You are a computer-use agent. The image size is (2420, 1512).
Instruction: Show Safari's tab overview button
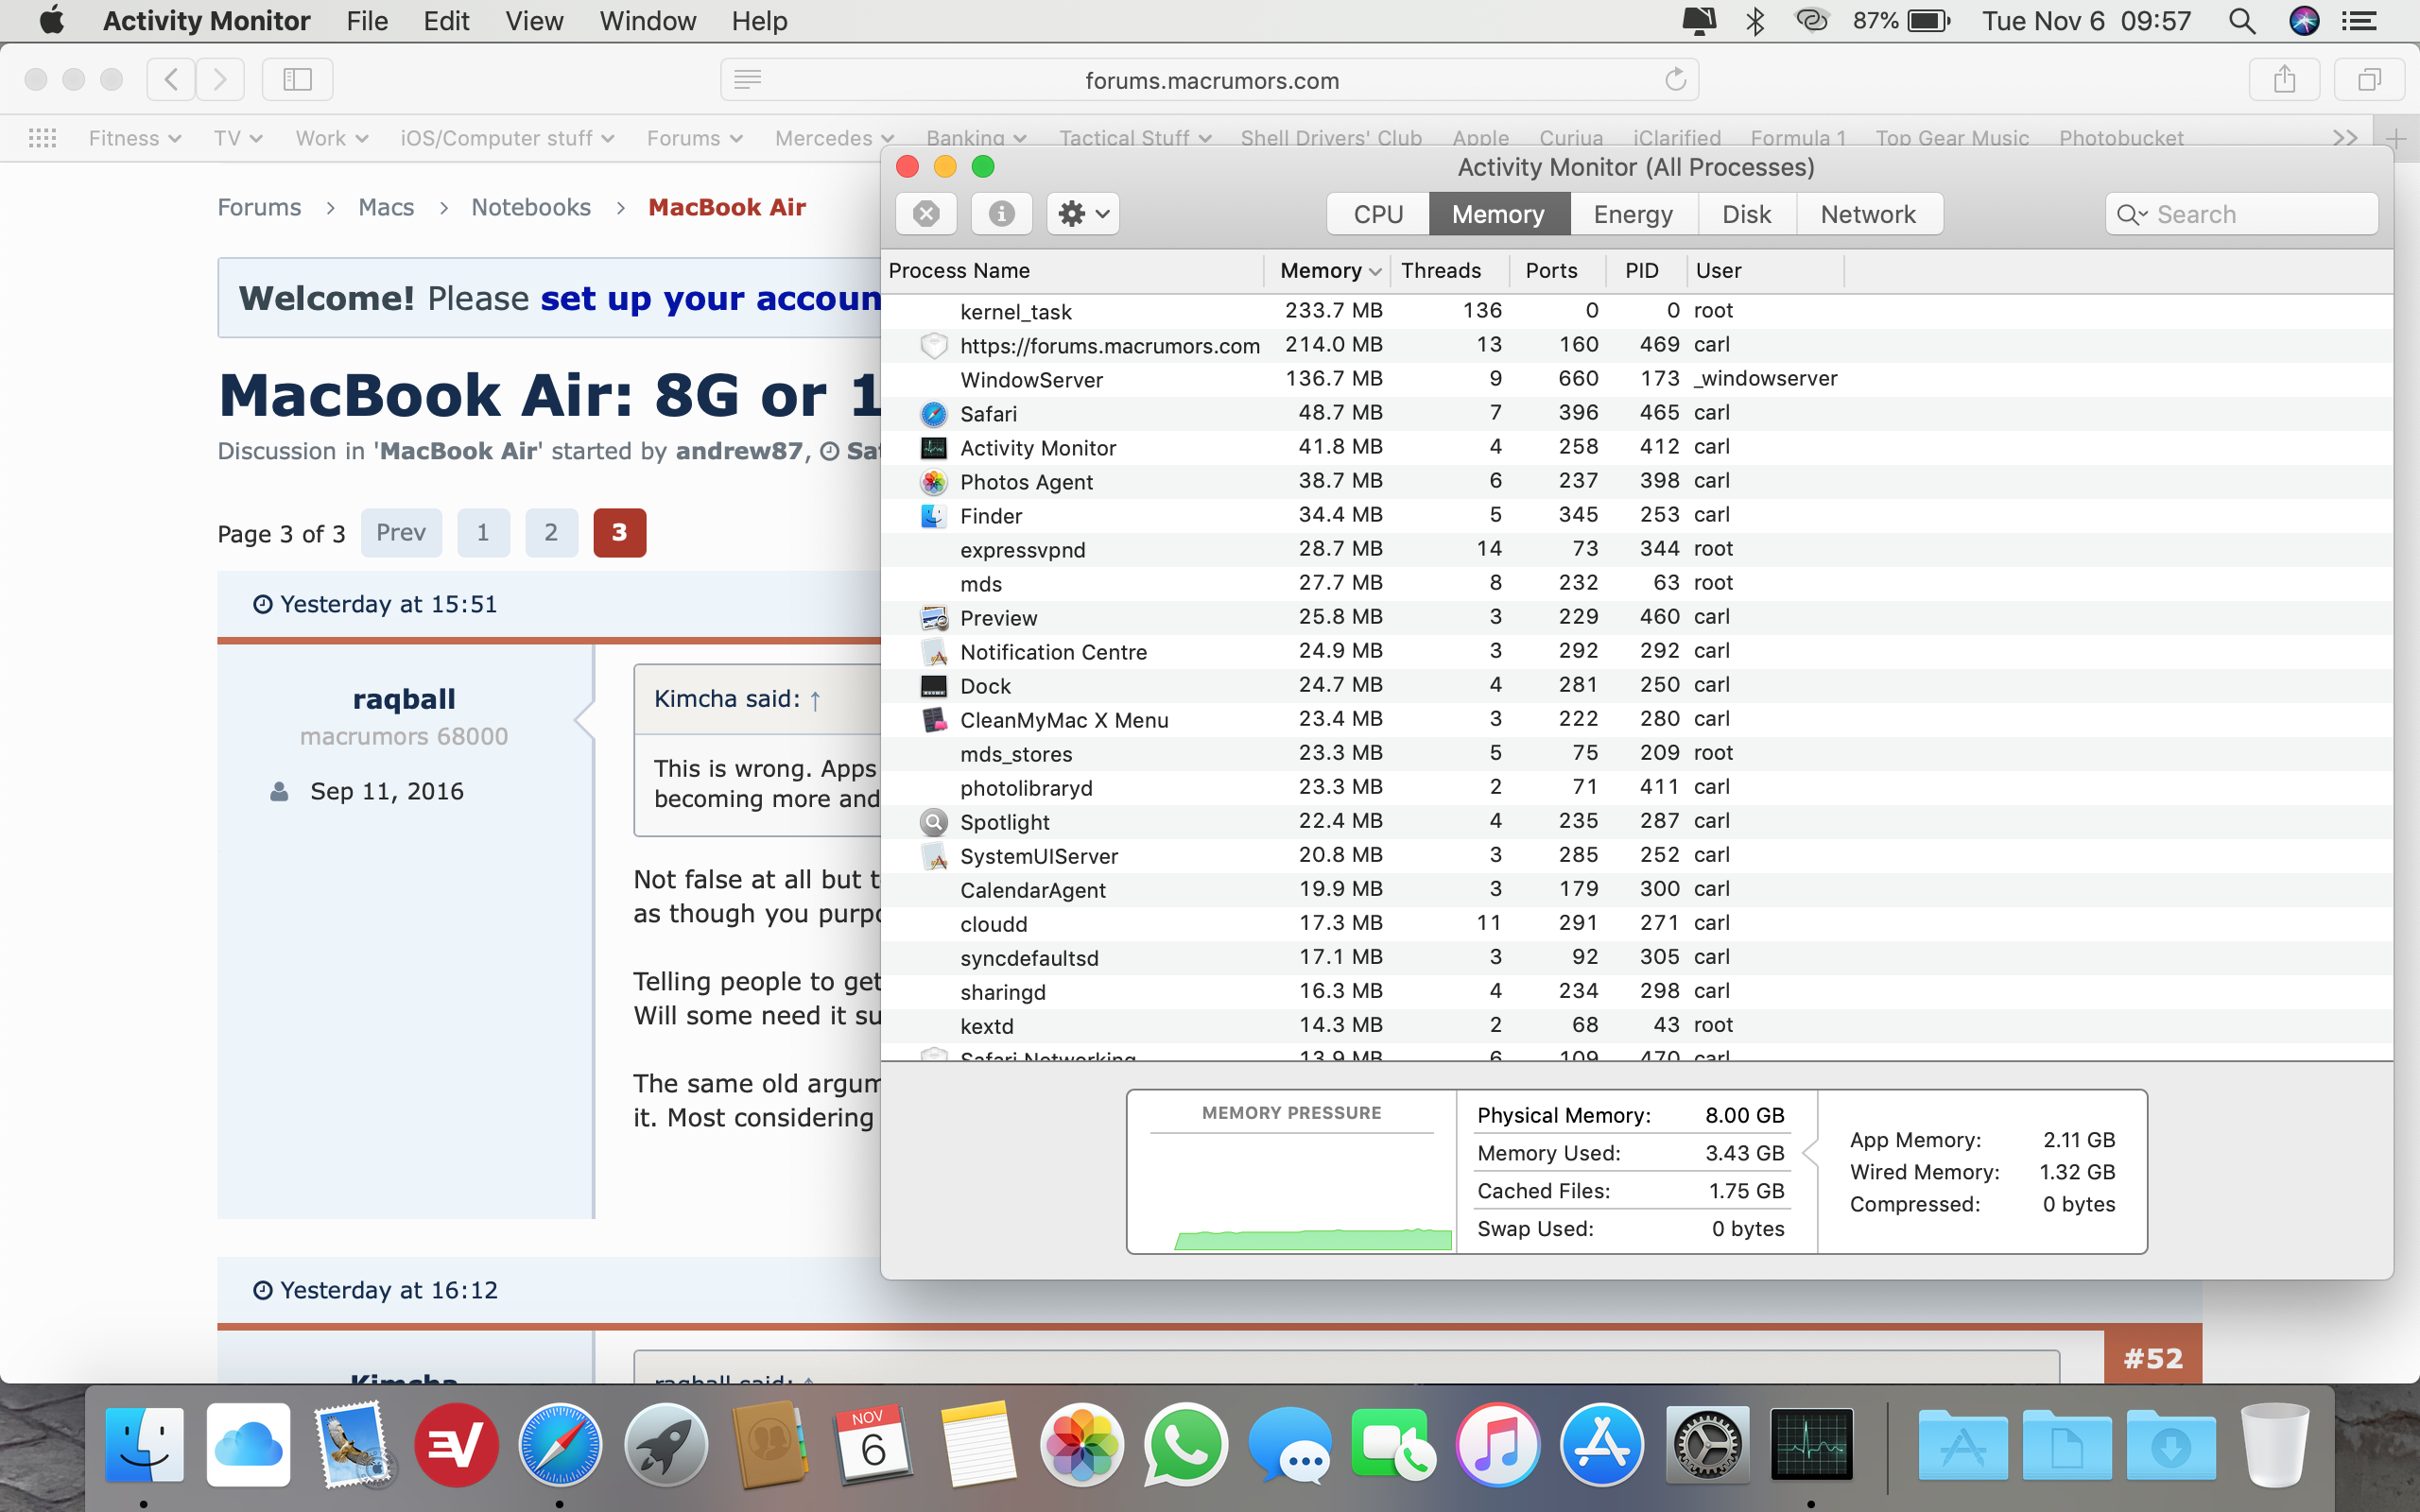2369,79
